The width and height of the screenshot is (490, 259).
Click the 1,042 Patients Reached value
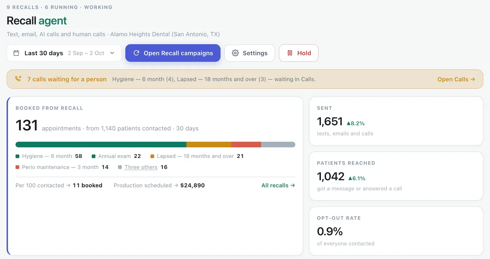coord(331,176)
